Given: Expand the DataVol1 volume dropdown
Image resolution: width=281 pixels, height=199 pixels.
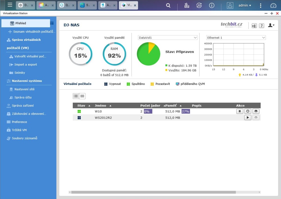Looking at the screenshot, I should coord(168,38).
